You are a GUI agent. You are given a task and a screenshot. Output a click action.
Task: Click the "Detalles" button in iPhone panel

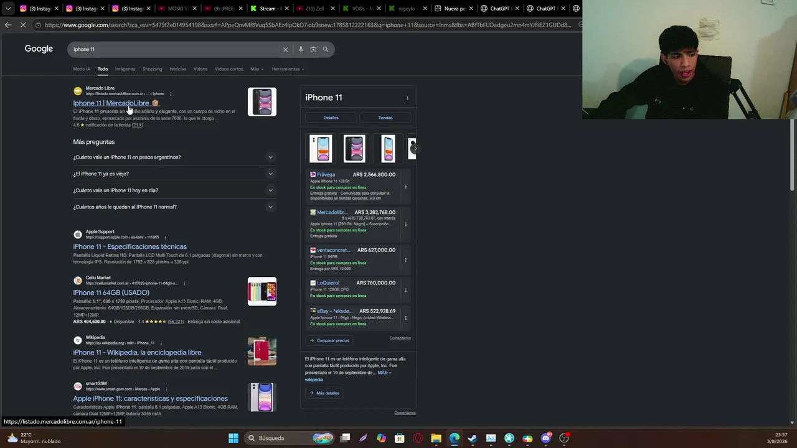point(331,118)
